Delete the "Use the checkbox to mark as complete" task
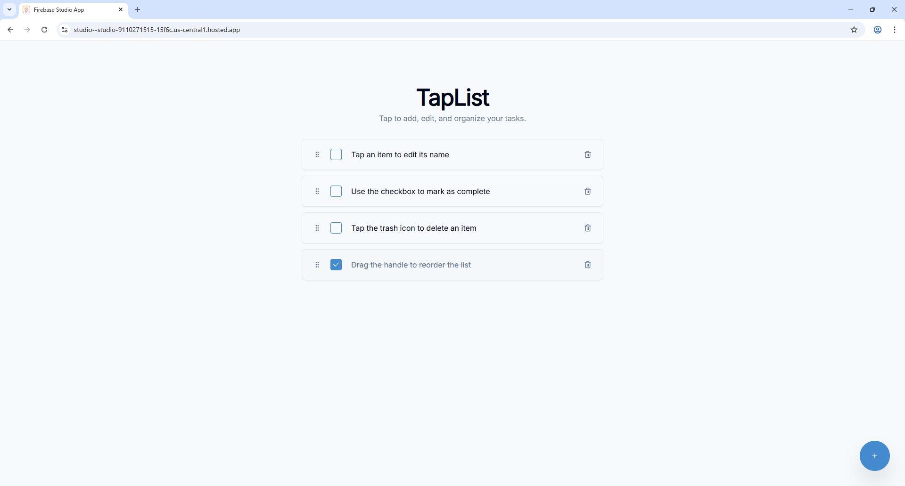 [587, 191]
